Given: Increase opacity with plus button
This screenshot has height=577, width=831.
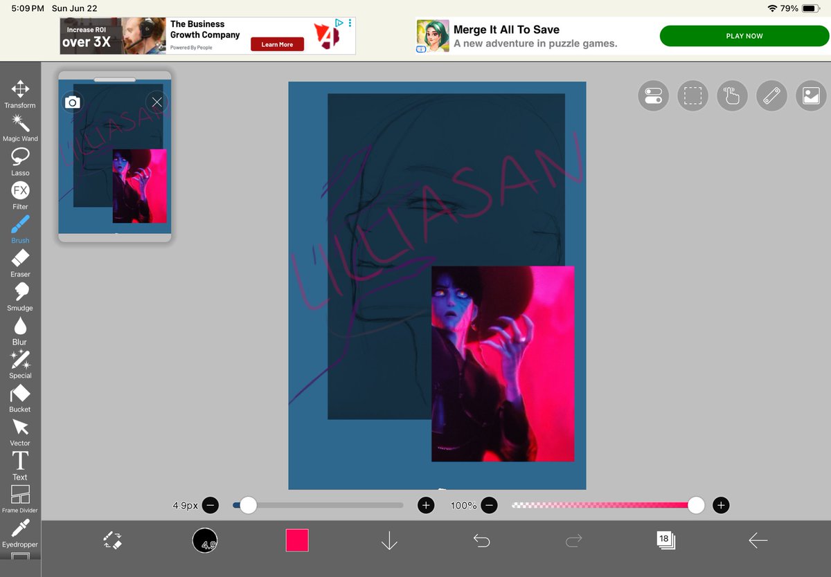Looking at the screenshot, I should click(721, 505).
